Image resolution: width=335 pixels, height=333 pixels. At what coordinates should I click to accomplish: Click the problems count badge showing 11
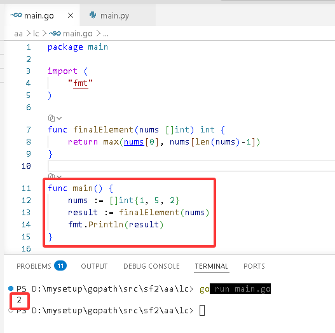60,266
